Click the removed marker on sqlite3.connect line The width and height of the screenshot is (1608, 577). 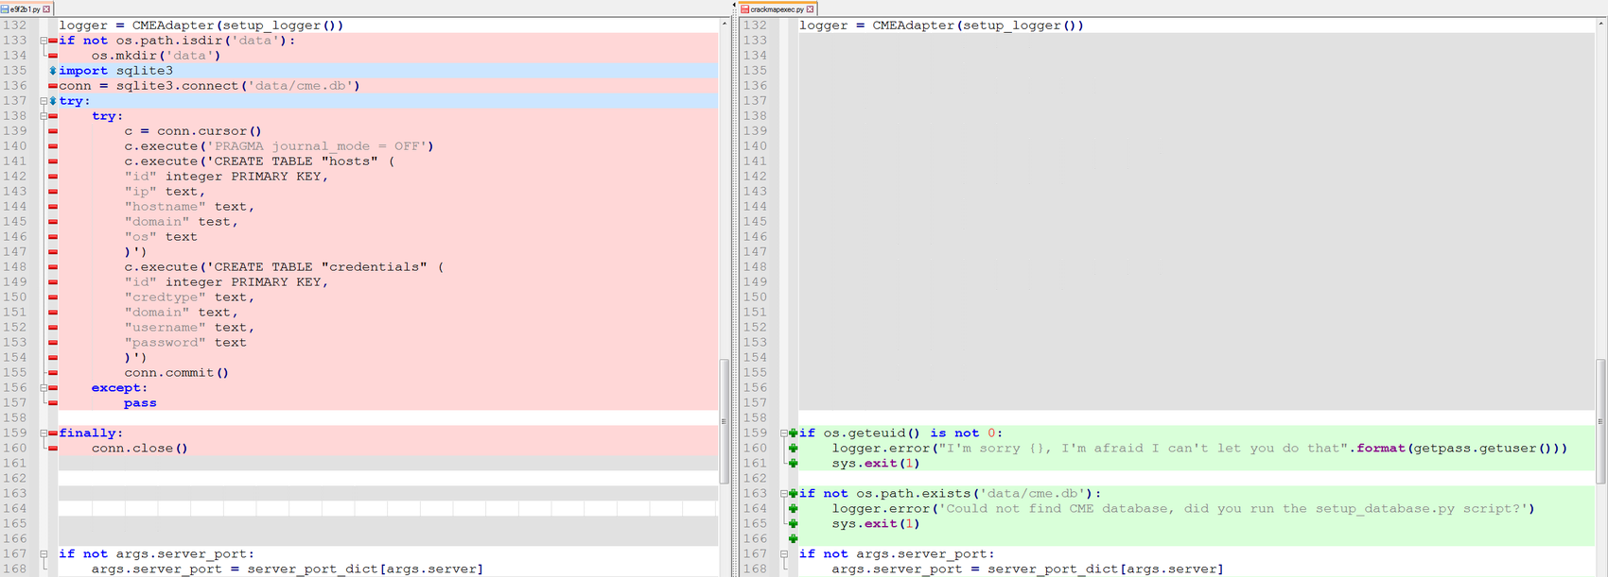pos(53,86)
